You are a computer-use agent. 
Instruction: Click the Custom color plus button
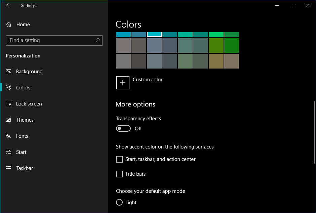(x=123, y=83)
